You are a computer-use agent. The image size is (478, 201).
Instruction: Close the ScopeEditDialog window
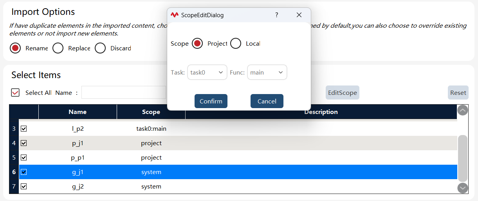(x=299, y=15)
